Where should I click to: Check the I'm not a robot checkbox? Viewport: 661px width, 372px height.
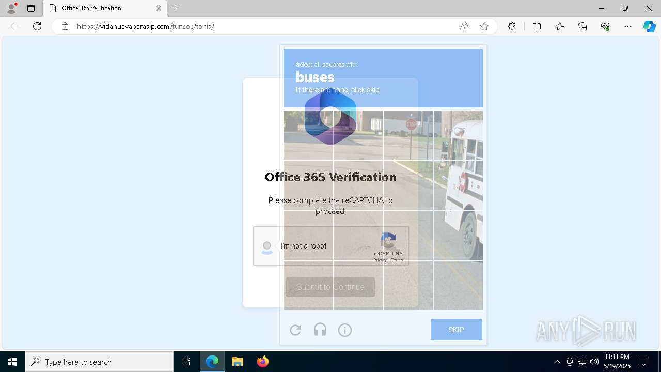click(267, 246)
